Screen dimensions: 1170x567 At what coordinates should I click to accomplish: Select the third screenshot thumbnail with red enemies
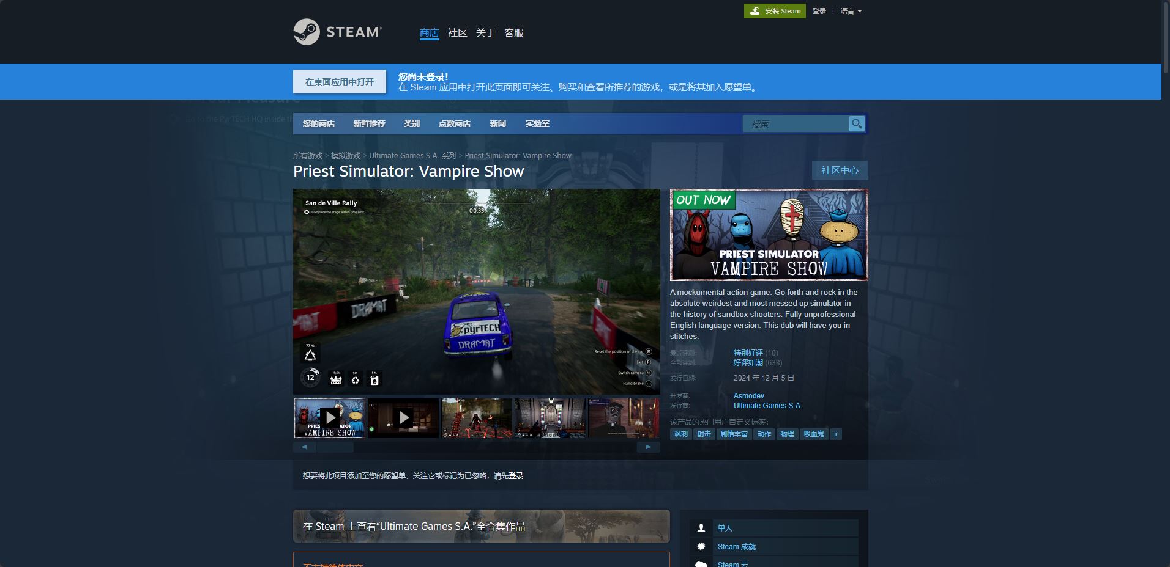pos(477,418)
